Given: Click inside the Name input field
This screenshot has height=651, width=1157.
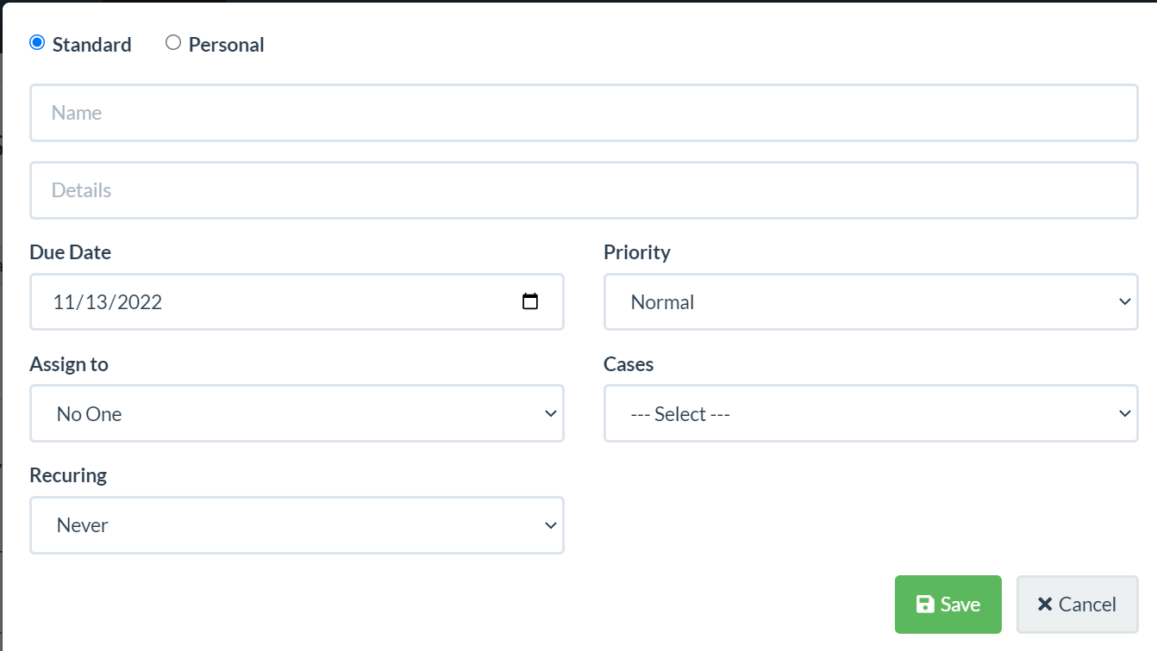Looking at the screenshot, I should (x=584, y=112).
